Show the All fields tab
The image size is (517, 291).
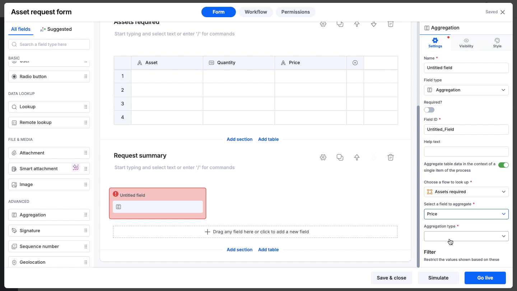(21, 29)
